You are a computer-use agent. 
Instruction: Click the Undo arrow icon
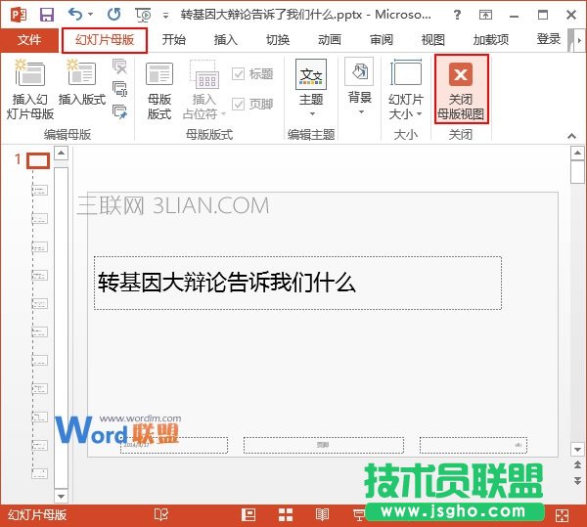point(75,15)
